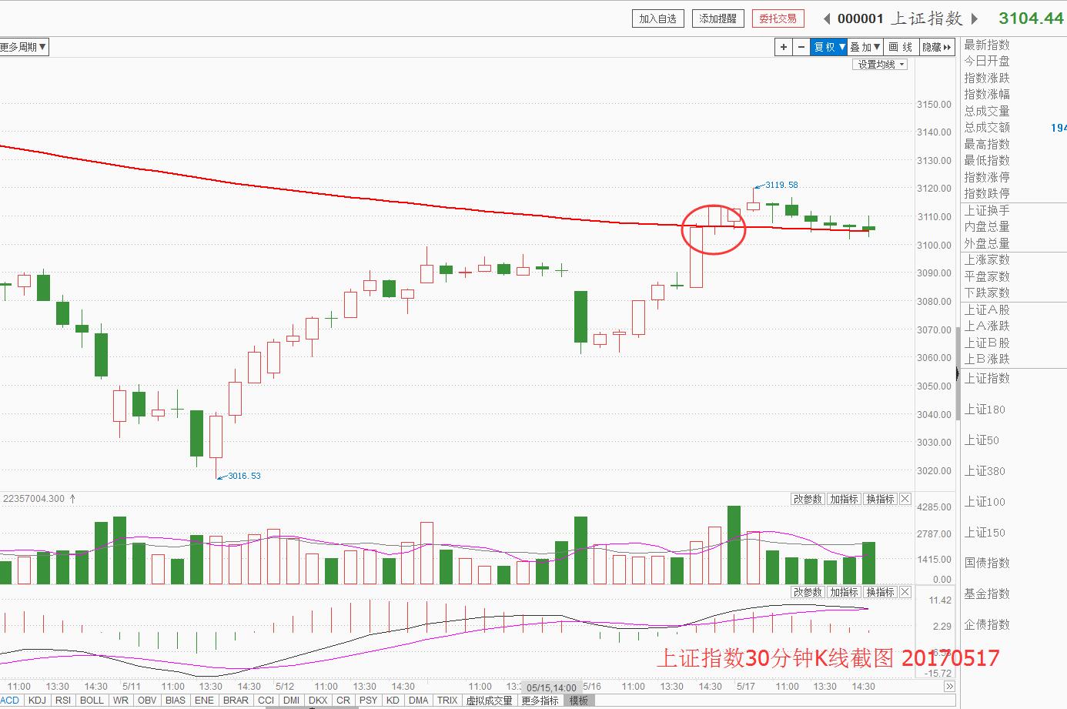
Task: Switch to the KDJ indicator tab
Action: point(37,701)
